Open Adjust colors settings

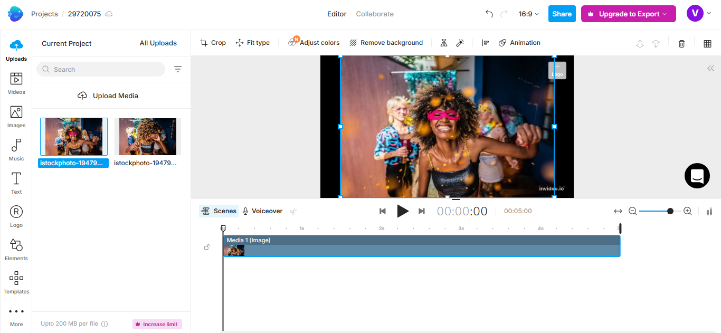[x=314, y=42]
